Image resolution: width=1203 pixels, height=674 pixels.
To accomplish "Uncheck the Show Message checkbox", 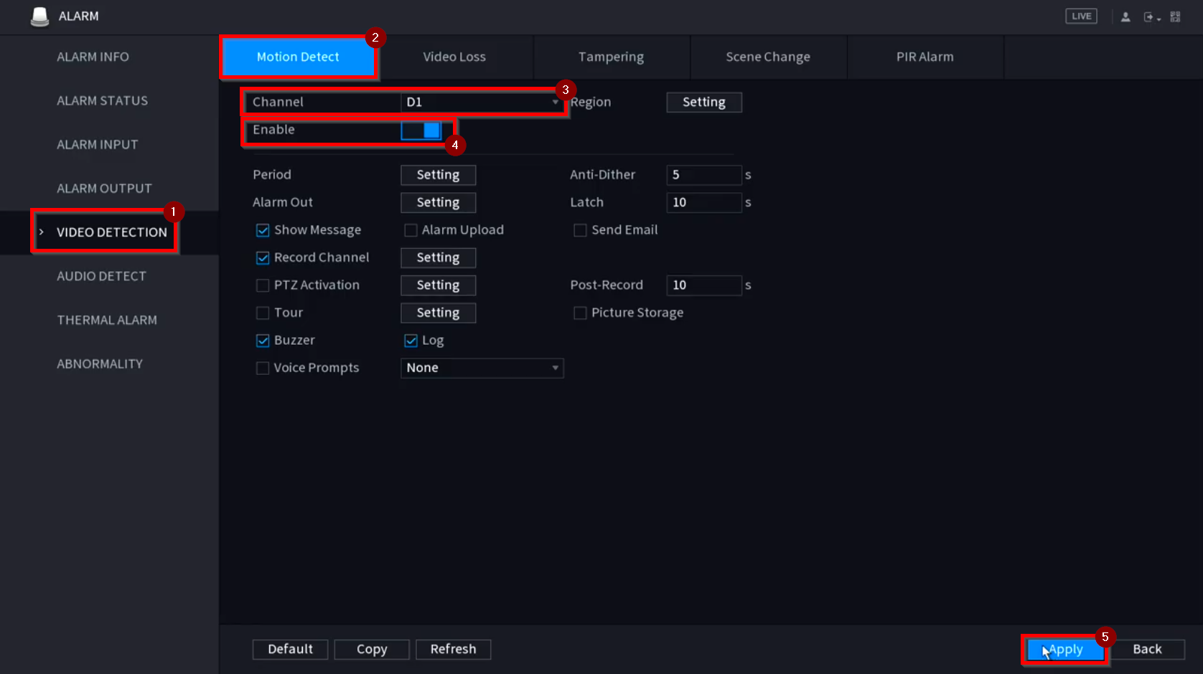I will point(263,230).
